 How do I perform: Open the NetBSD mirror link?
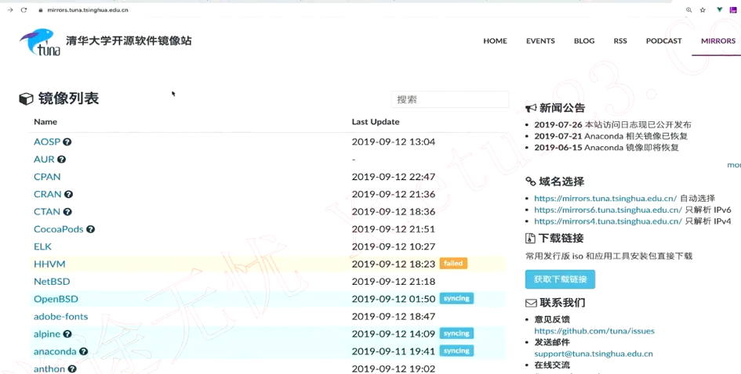[x=52, y=282]
